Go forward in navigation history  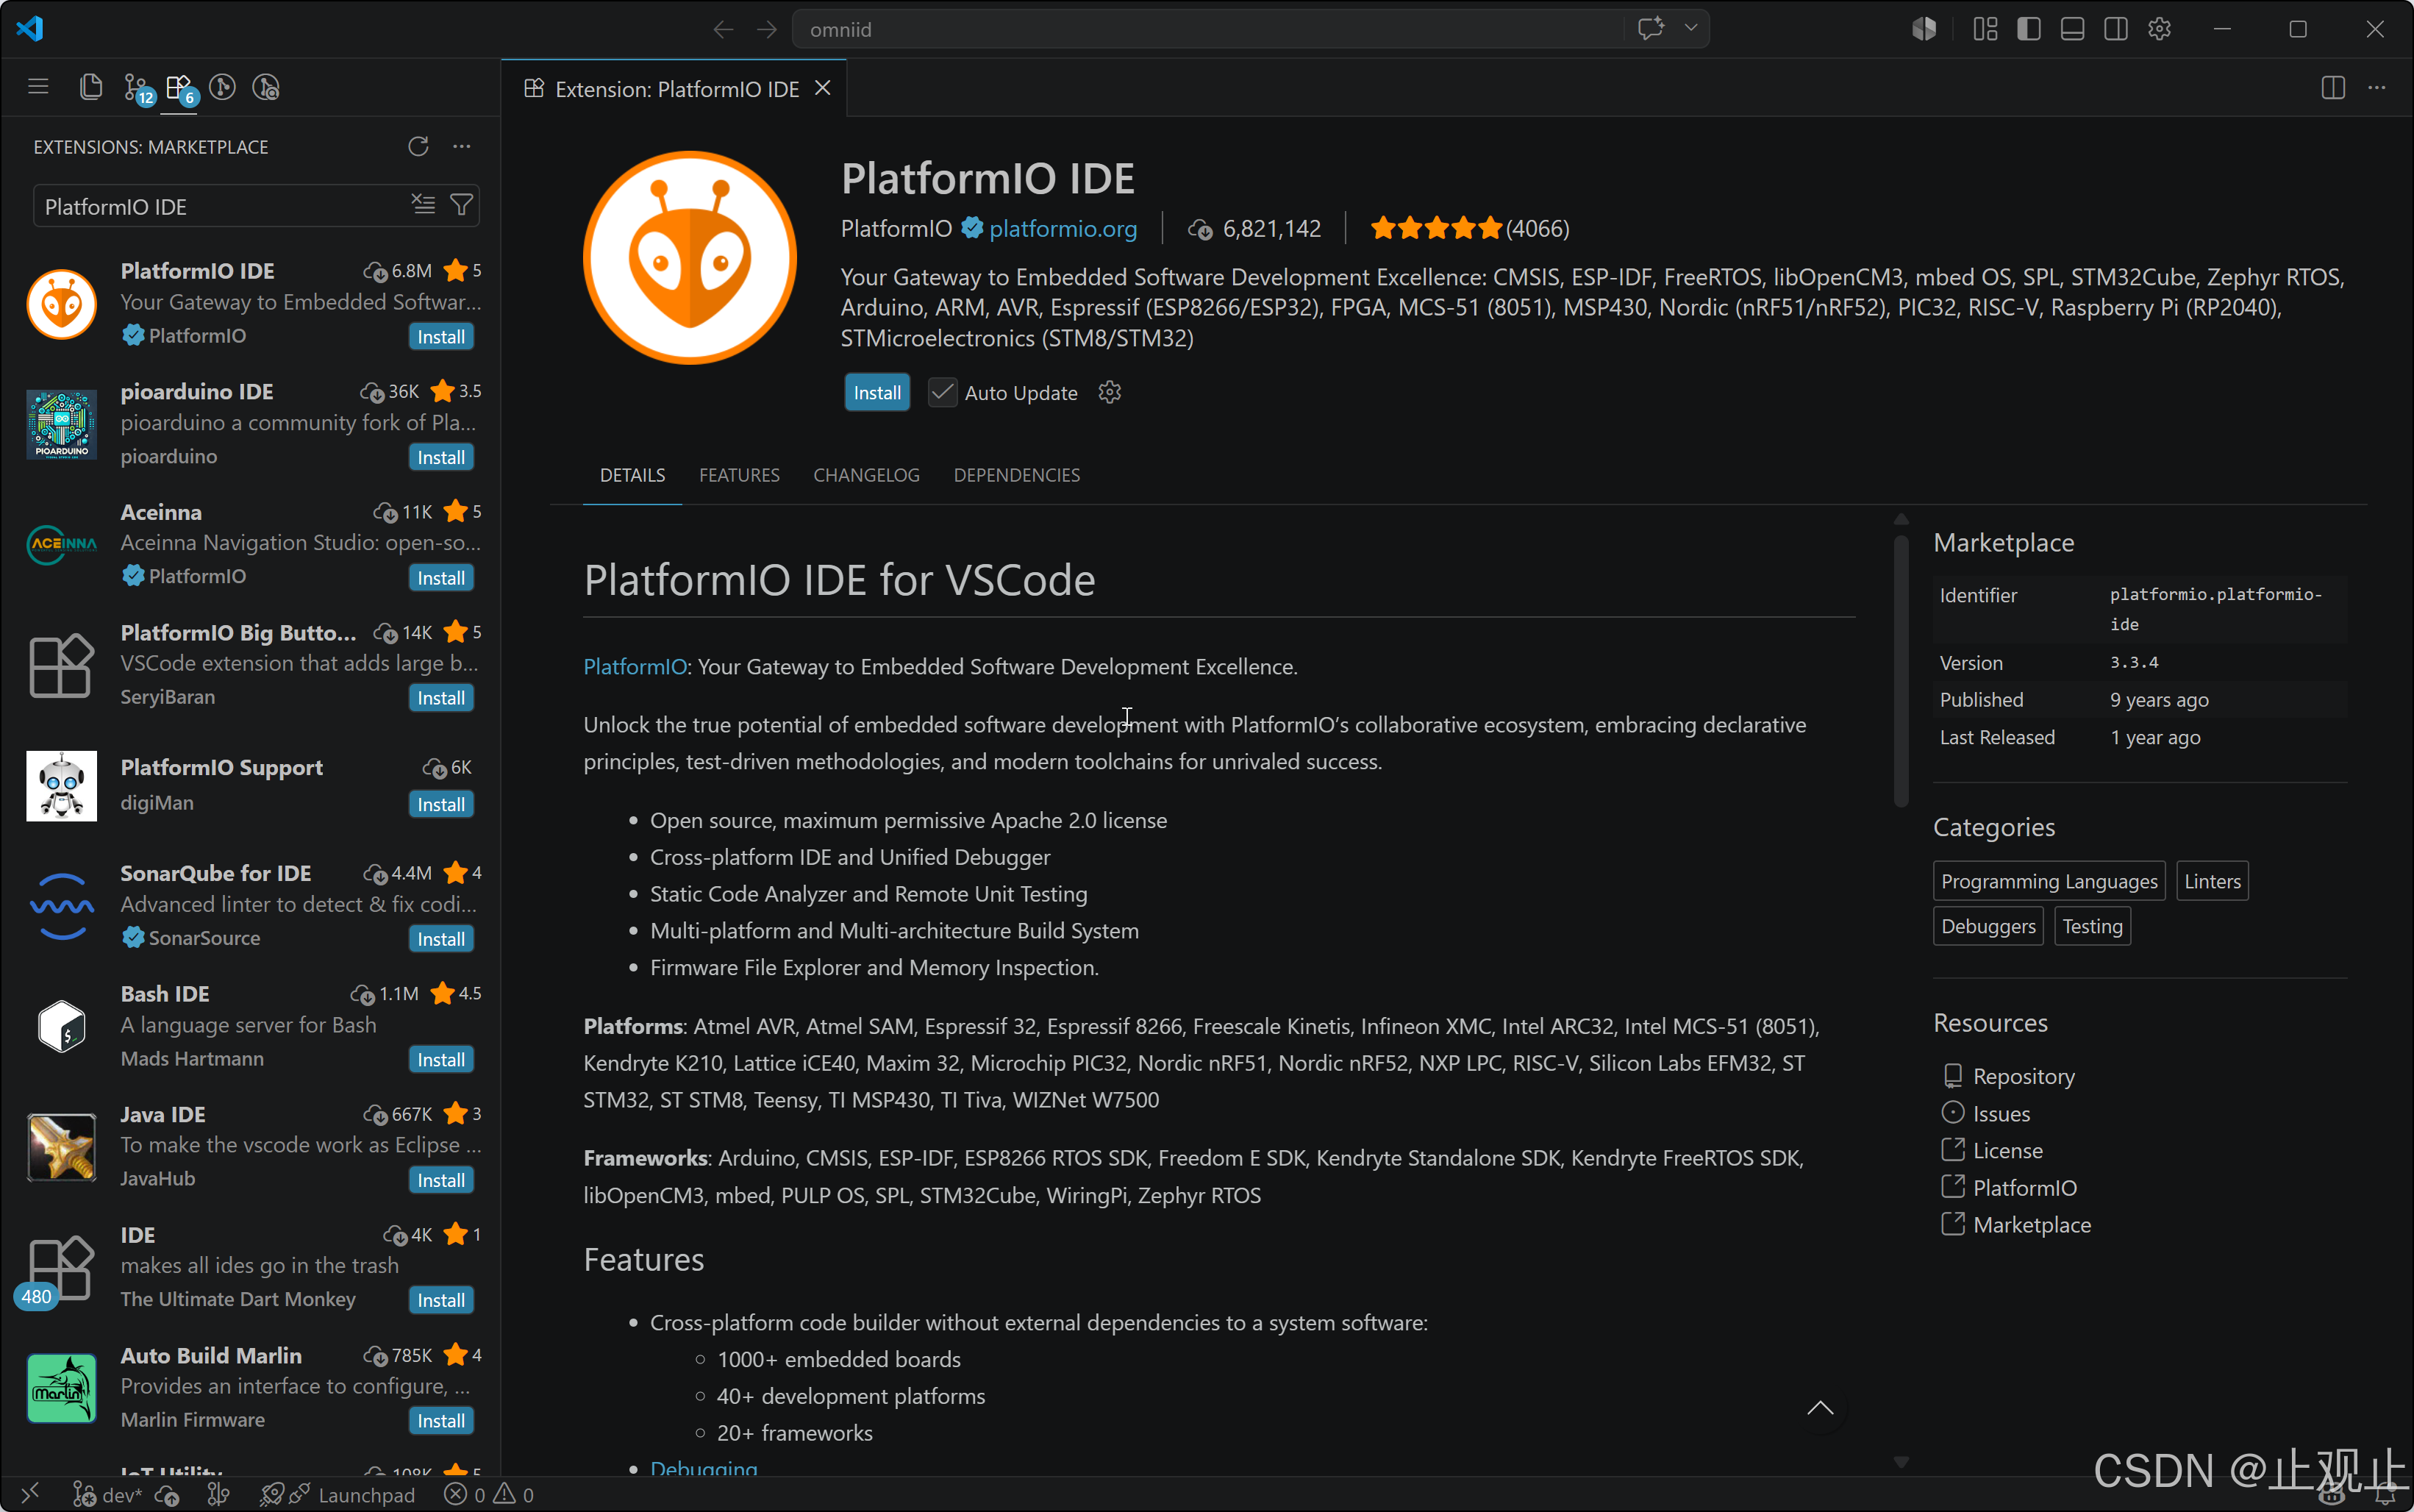[767, 29]
